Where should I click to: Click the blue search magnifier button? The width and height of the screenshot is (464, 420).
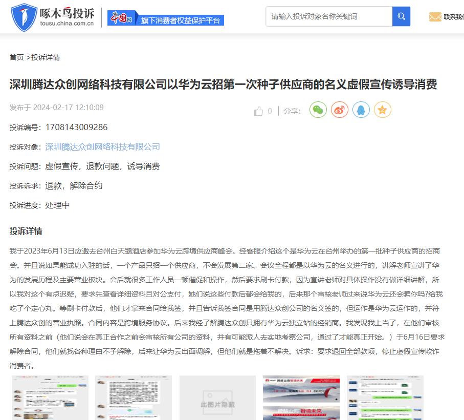pos(401,16)
